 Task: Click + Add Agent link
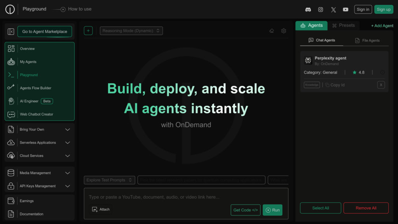pyautogui.click(x=382, y=26)
